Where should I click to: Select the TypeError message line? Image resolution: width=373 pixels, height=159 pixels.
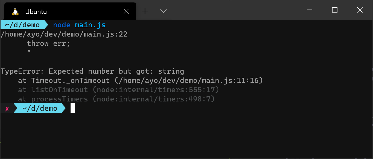click(92, 71)
